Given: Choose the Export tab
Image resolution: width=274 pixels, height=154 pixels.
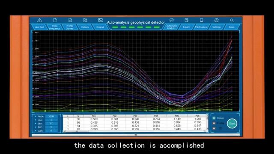Looking at the screenshot, I should pyautogui.click(x=186, y=27).
